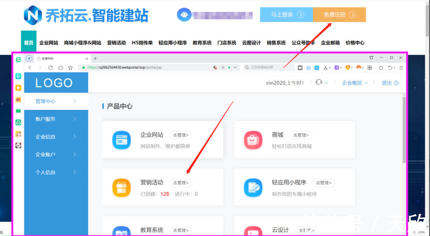Click the green 360 browser e logo
430x236 pixels.
coord(18,60)
